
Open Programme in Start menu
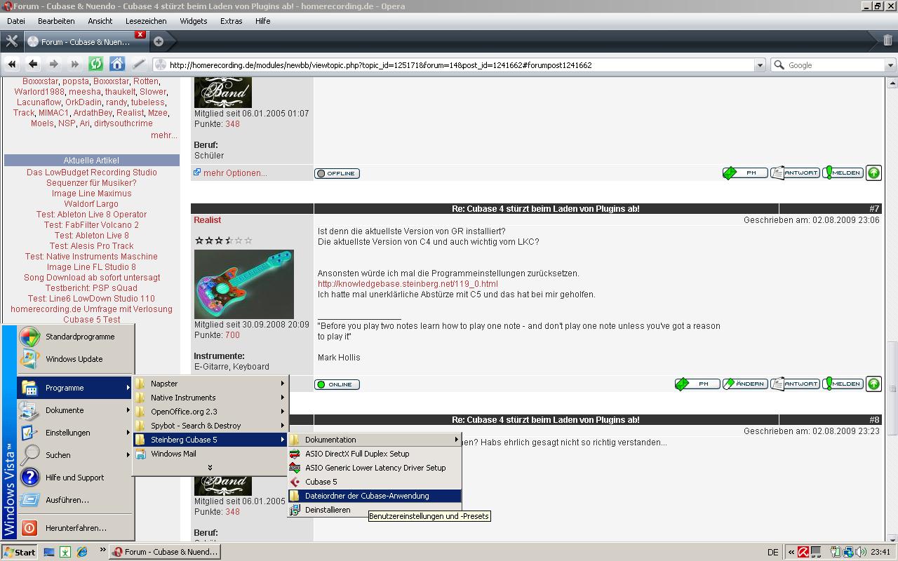pos(75,388)
